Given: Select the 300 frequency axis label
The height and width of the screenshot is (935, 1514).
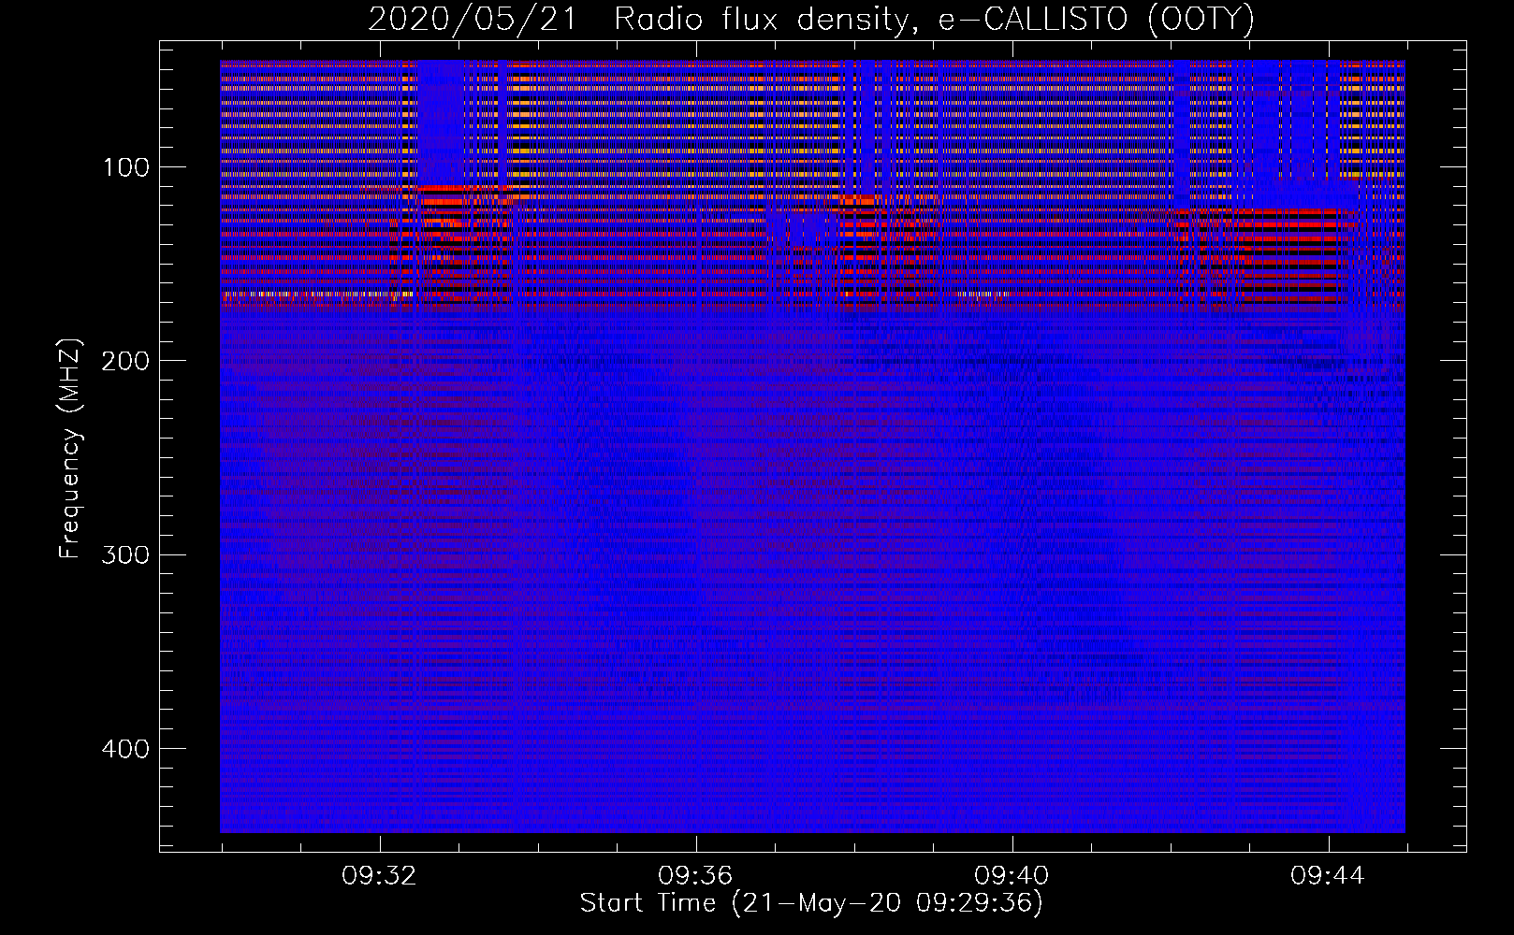Looking at the screenshot, I should pyautogui.click(x=126, y=555).
